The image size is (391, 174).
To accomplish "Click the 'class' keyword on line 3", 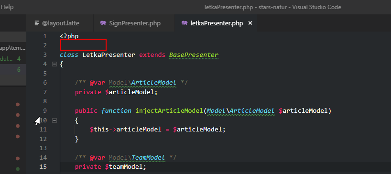I will point(69,54).
